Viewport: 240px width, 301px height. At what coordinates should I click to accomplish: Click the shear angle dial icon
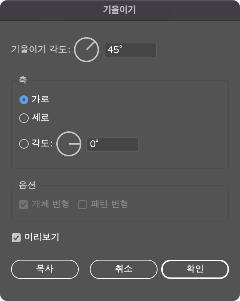[x=86, y=50]
